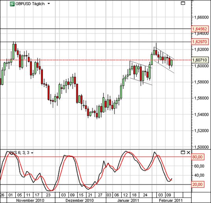The width and height of the screenshot is (211, 203).
Task: Select the 80,00 overbought level label
Action: click(x=198, y=157)
